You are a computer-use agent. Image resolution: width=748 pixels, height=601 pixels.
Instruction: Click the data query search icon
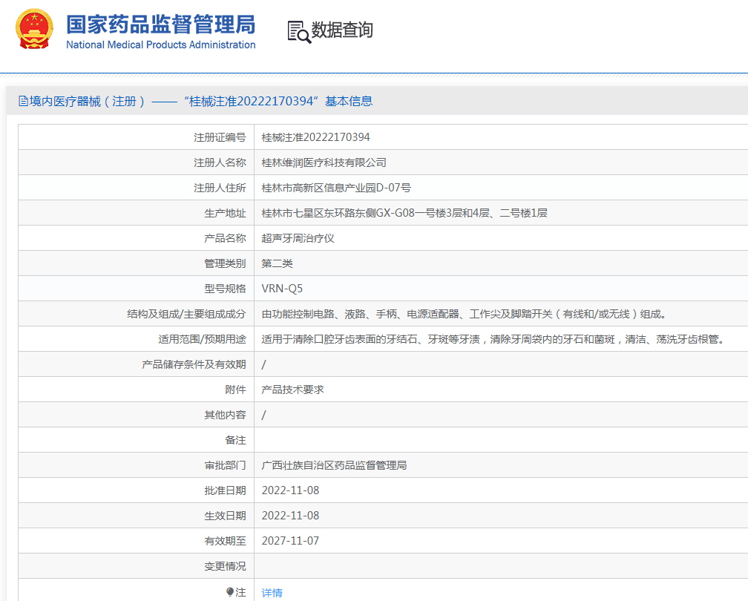pos(299,32)
